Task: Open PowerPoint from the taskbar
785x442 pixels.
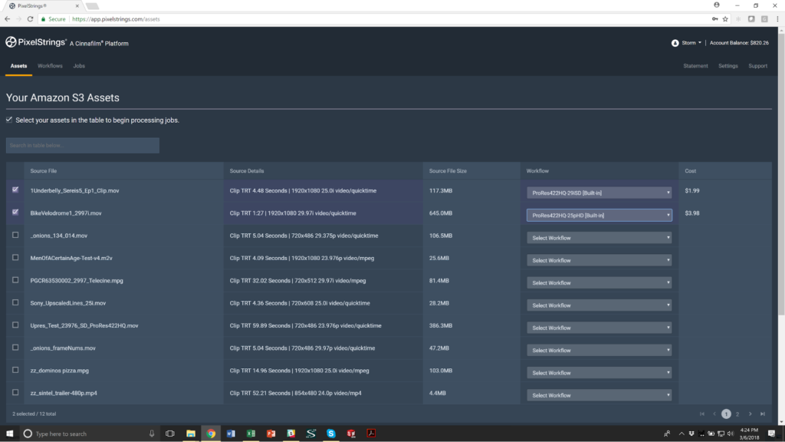Action: pyautogui.click(x=271, y=434)
